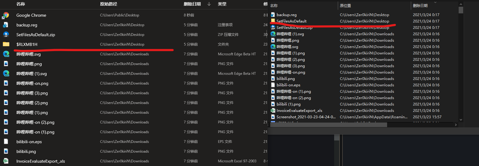The height and width of the screenshot is (166, 479).
Task: Select 哔哩哔哩 (1).svg Edge icon in 原位置 list
Action: pyautogui.click(x=273, y=34)
